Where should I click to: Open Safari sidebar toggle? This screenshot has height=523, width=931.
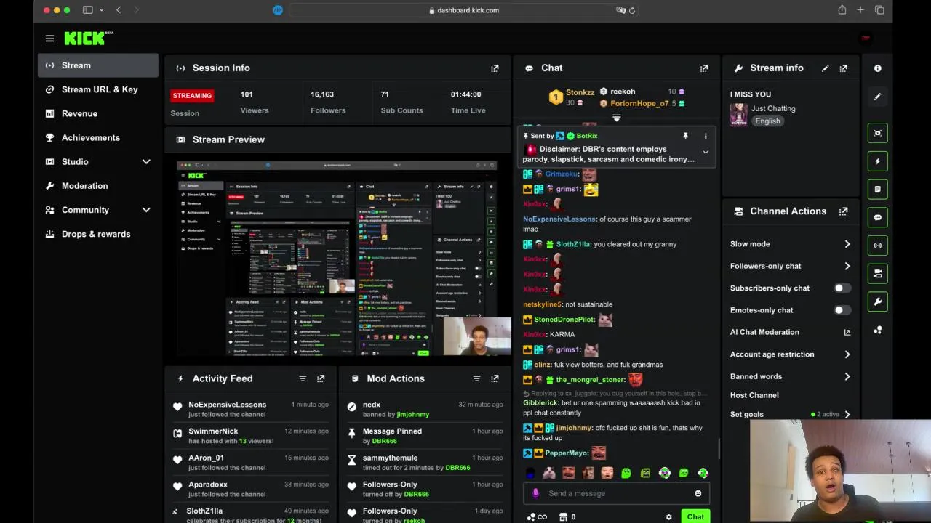(87, 10)
